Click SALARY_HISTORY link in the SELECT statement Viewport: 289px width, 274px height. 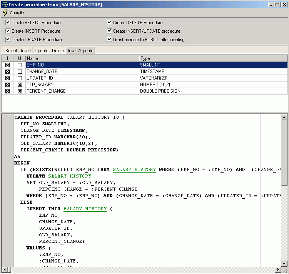point(134,169)
